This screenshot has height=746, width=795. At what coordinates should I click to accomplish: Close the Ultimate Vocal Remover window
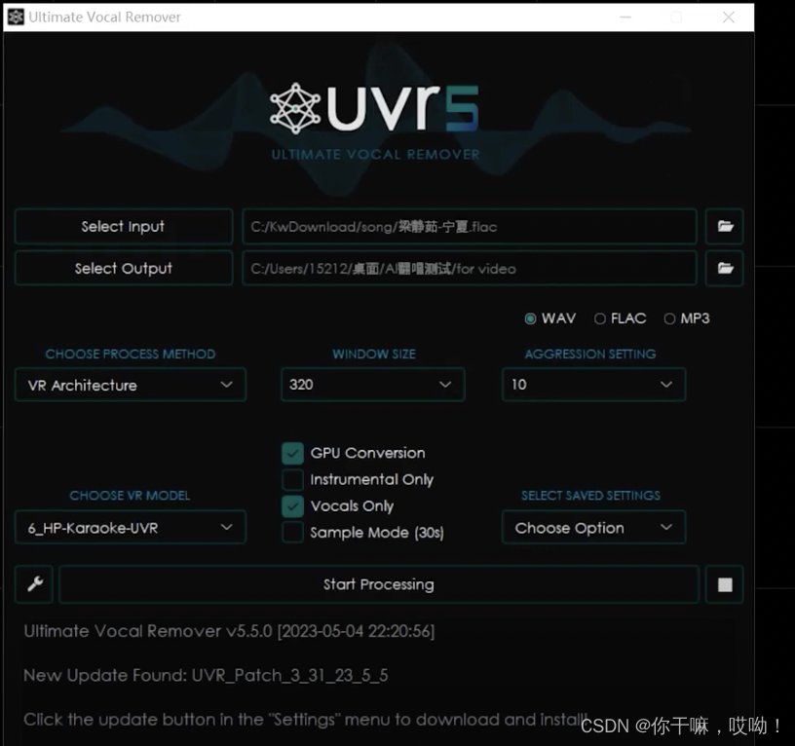click(729, 18)
